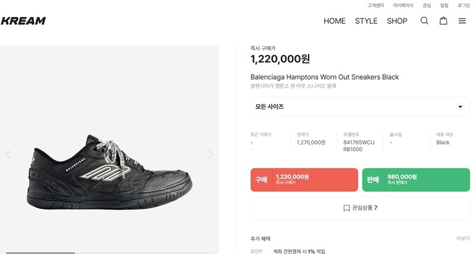Click the image carousel progress bar
The height and width of the screenshot is (254, 474).
click(110, 252)
